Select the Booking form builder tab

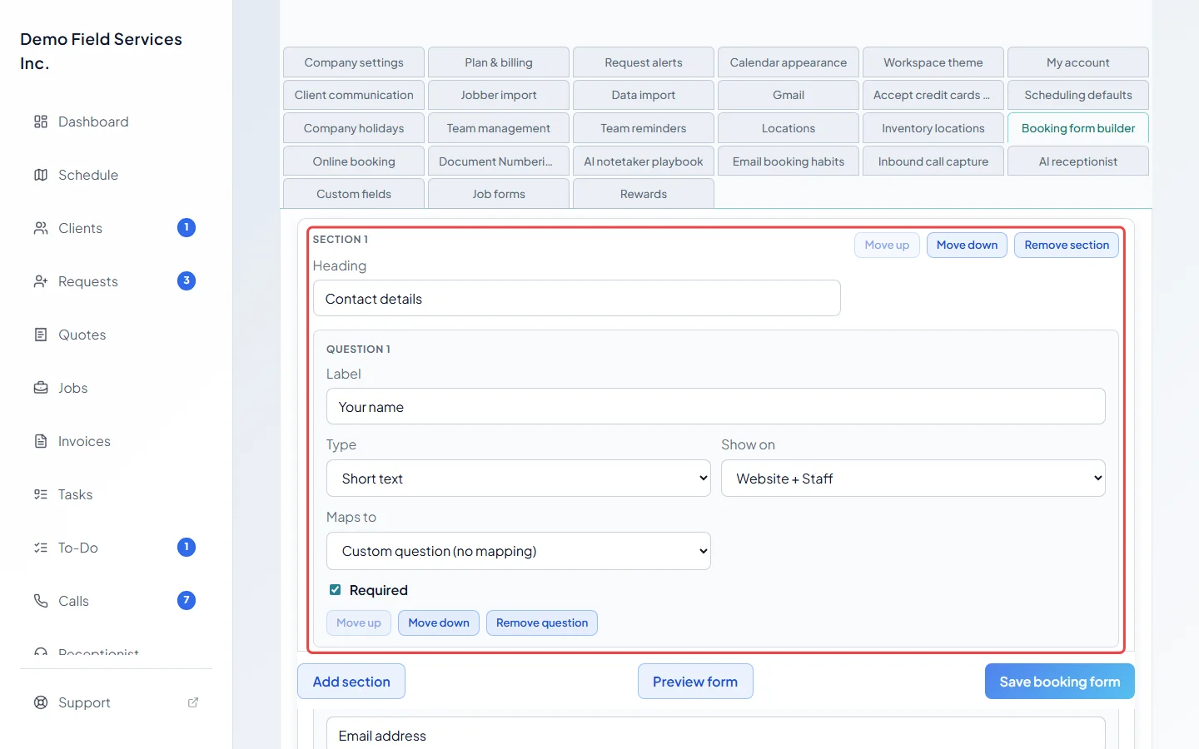pos(1078,128)
